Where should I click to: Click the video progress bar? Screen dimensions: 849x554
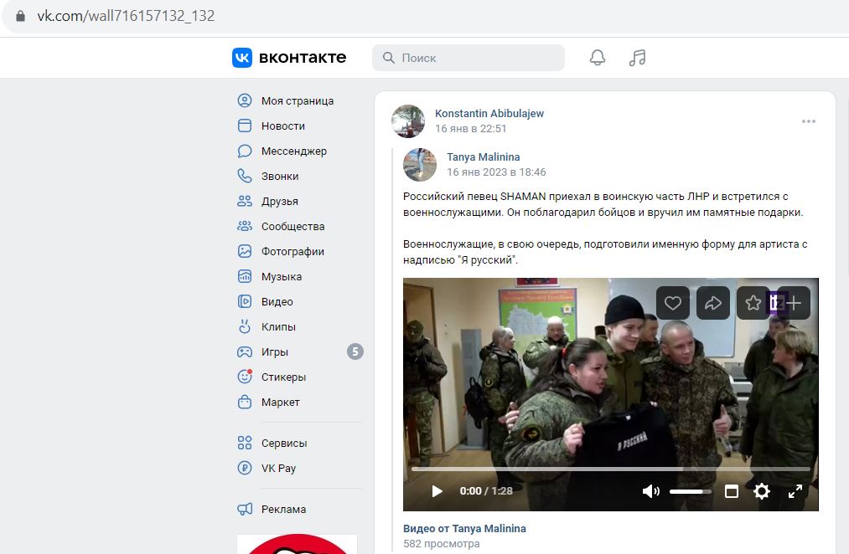click(x=611, y=469)
